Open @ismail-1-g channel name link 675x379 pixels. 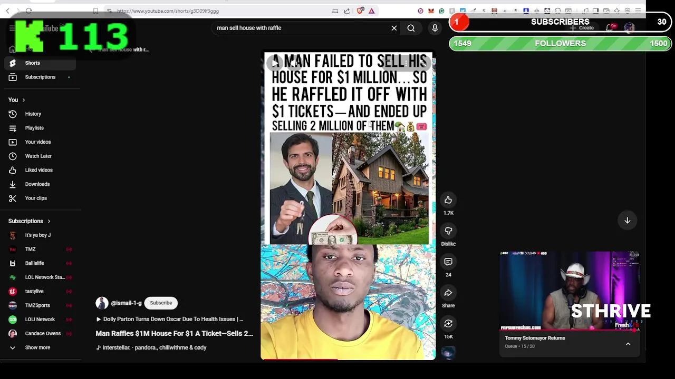[126, 303]
